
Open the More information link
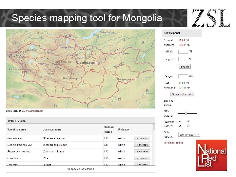coord(173,143)
